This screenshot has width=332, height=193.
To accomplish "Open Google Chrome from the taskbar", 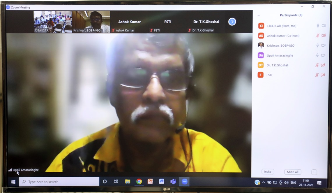I will 139,182.
